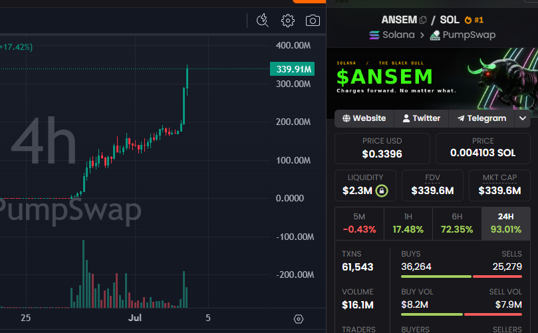
Task: Click the trending flame #1 badge
Action: (x=474, y=20)
